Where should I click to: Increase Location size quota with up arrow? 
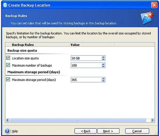point(103,57)
